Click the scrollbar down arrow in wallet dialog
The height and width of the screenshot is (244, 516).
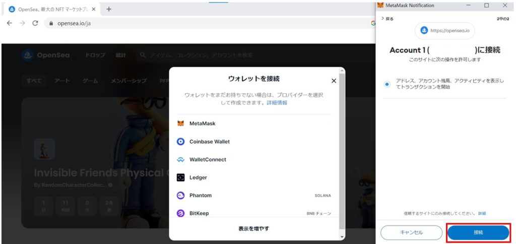click(x=342, y=237)
